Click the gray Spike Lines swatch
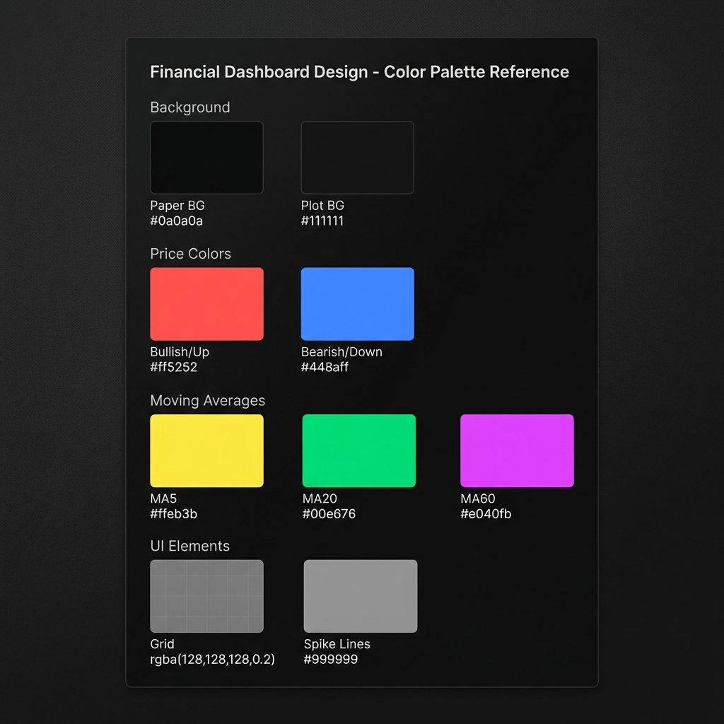 click(361, 596)
